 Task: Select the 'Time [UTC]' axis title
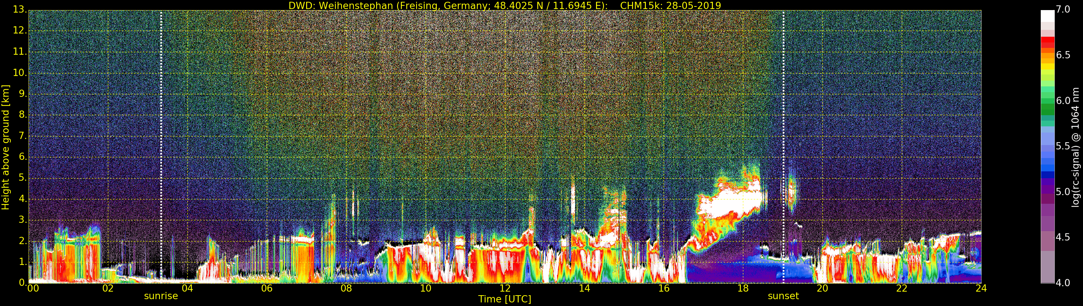[x=505, y=299]
